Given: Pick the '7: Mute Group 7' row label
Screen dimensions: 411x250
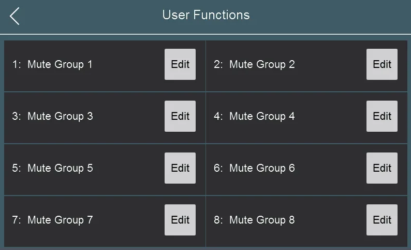Looking at the screenshot, I should (52, 220).
